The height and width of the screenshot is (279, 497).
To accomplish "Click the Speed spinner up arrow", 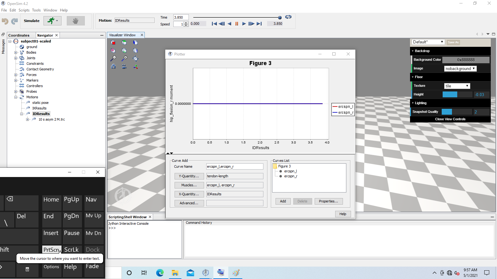I will (186, 23).
